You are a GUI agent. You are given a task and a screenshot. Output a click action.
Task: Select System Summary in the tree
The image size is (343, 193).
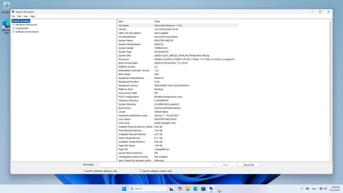click(x=21, y=21)
